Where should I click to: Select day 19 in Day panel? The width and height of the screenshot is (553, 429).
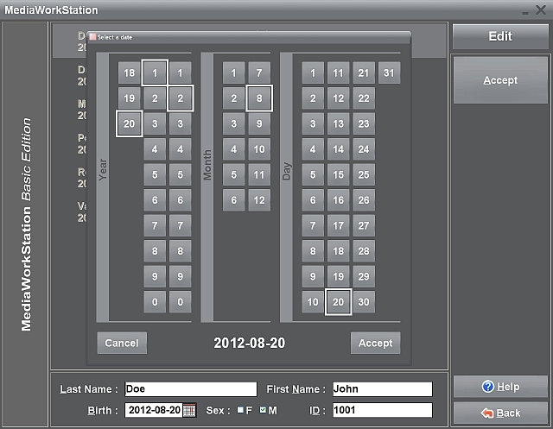[338, 276]
